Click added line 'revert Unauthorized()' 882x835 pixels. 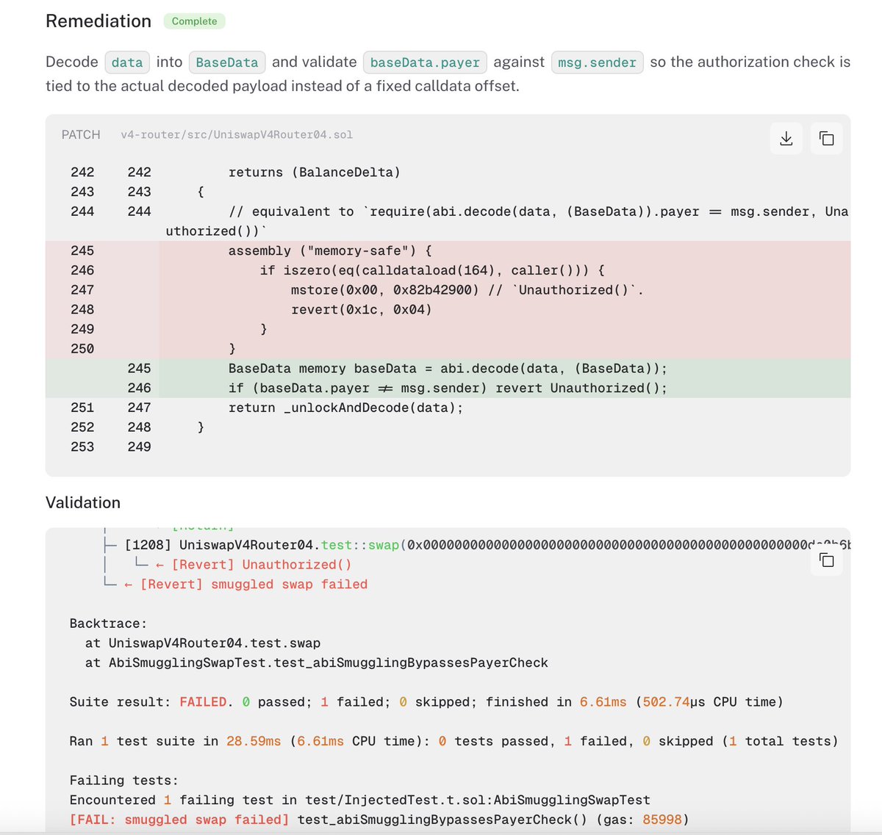448,388
